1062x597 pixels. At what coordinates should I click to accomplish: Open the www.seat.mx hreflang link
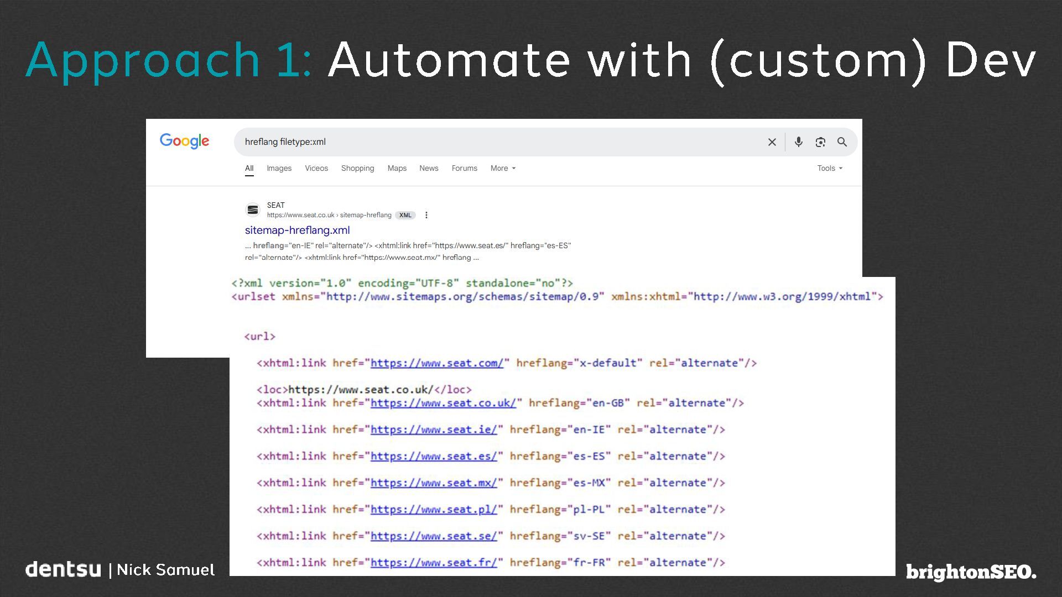pos(433,483)
